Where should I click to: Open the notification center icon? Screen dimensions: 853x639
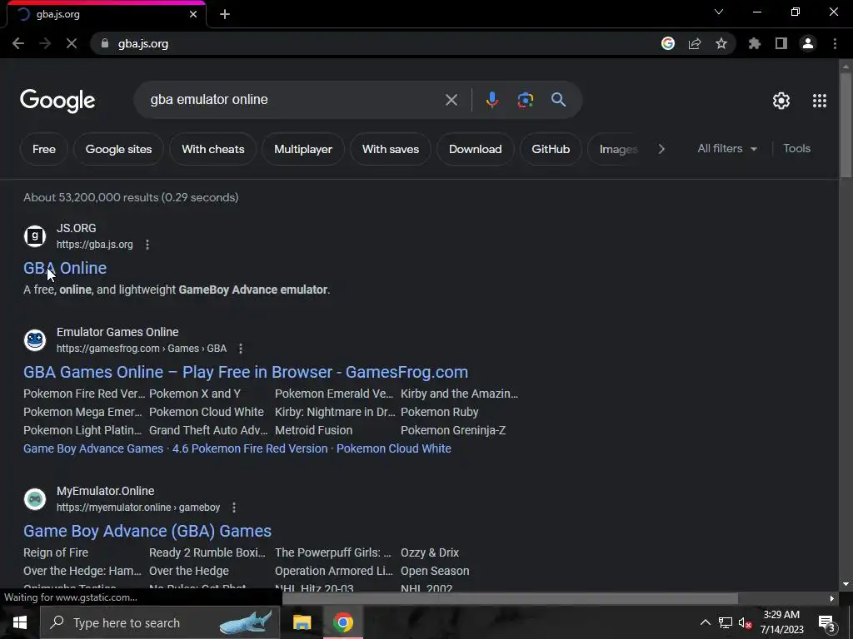click(x=827, y=622)
